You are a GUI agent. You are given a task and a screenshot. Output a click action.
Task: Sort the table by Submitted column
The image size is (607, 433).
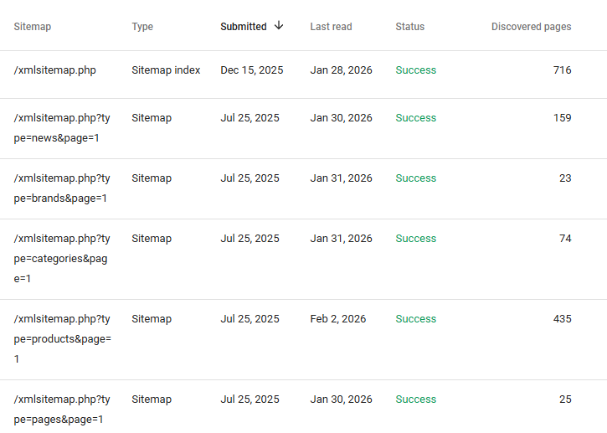pyautogui.click(x=243, y=27)
